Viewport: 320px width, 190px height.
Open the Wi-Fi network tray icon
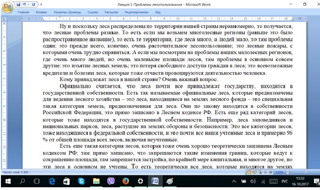263,181
